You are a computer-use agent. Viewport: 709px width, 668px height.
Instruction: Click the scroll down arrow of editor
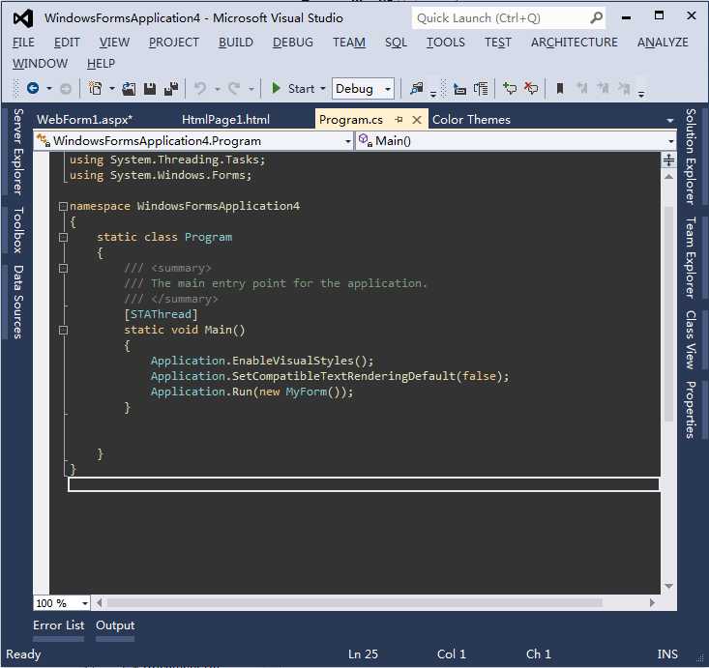(668, 586)
